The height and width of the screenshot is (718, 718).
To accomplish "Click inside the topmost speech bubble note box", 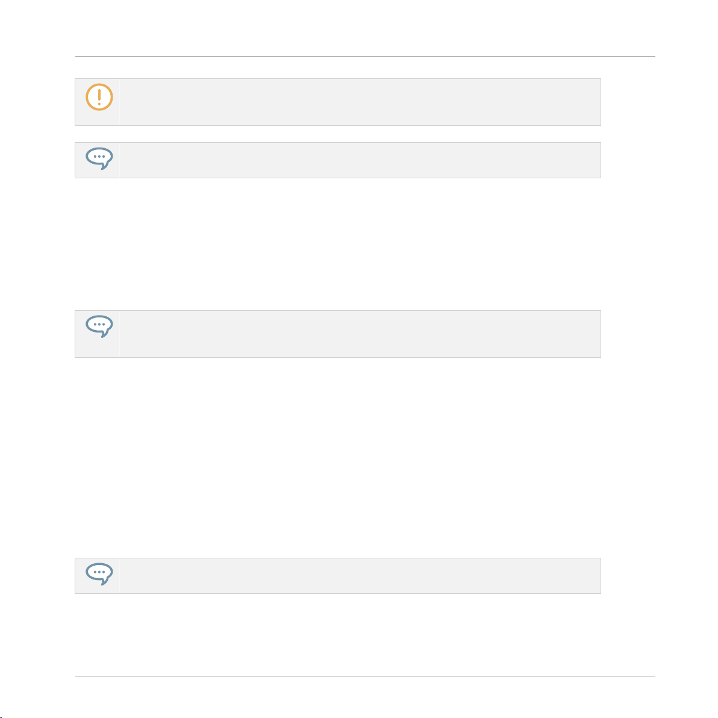I will [x=338, y=160].
